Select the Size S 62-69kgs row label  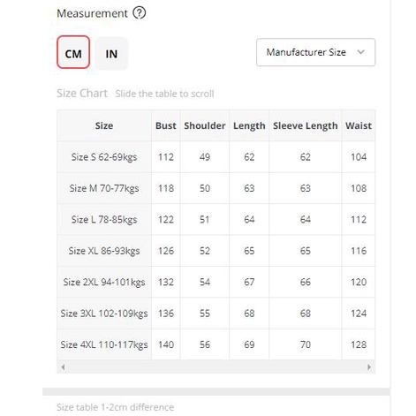(104, 157)
